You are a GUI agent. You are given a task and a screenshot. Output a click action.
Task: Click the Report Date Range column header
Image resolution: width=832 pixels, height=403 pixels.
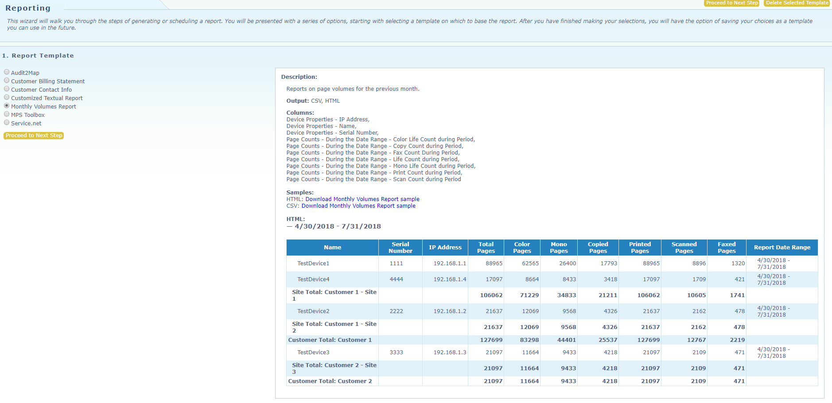(x=782, y=248)
